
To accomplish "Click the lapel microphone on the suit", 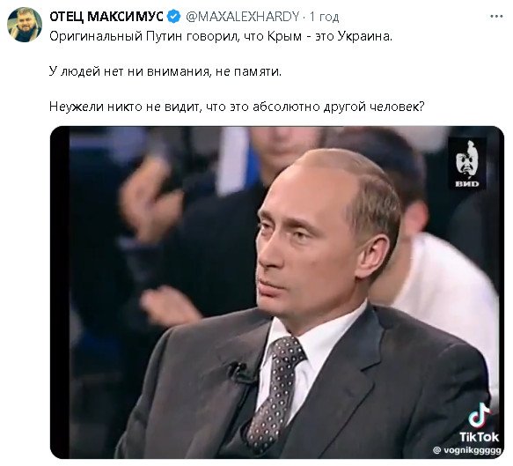I will click(x=241, y=373).
